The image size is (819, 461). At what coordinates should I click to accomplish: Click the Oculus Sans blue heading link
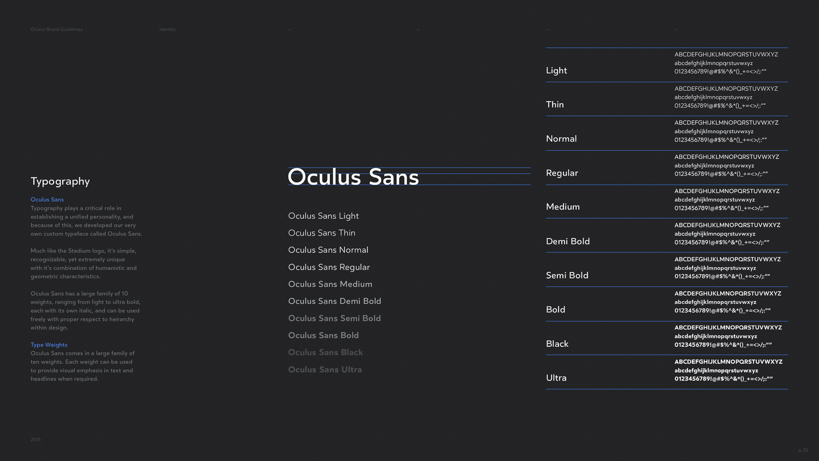47,199
